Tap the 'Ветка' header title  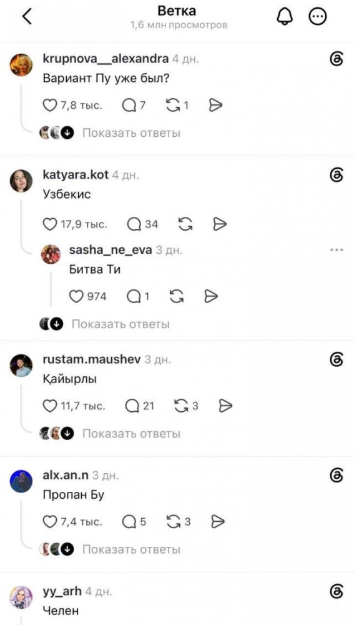coord(177,11)
